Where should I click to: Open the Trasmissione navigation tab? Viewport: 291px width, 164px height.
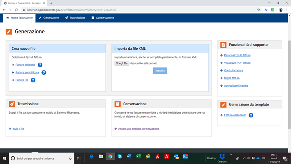coord(75,18)
